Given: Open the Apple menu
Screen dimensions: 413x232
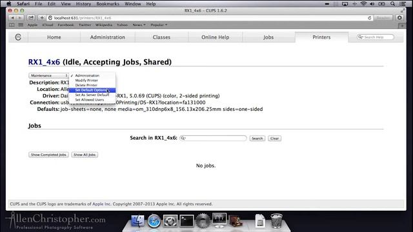Looking at the screenshot, I should [x=8, y=4].
